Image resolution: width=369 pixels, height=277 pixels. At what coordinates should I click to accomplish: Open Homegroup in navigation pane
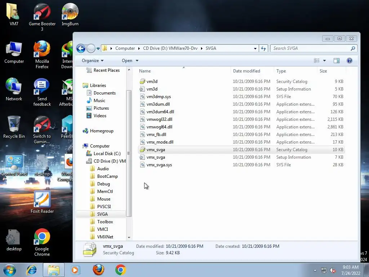98,131
